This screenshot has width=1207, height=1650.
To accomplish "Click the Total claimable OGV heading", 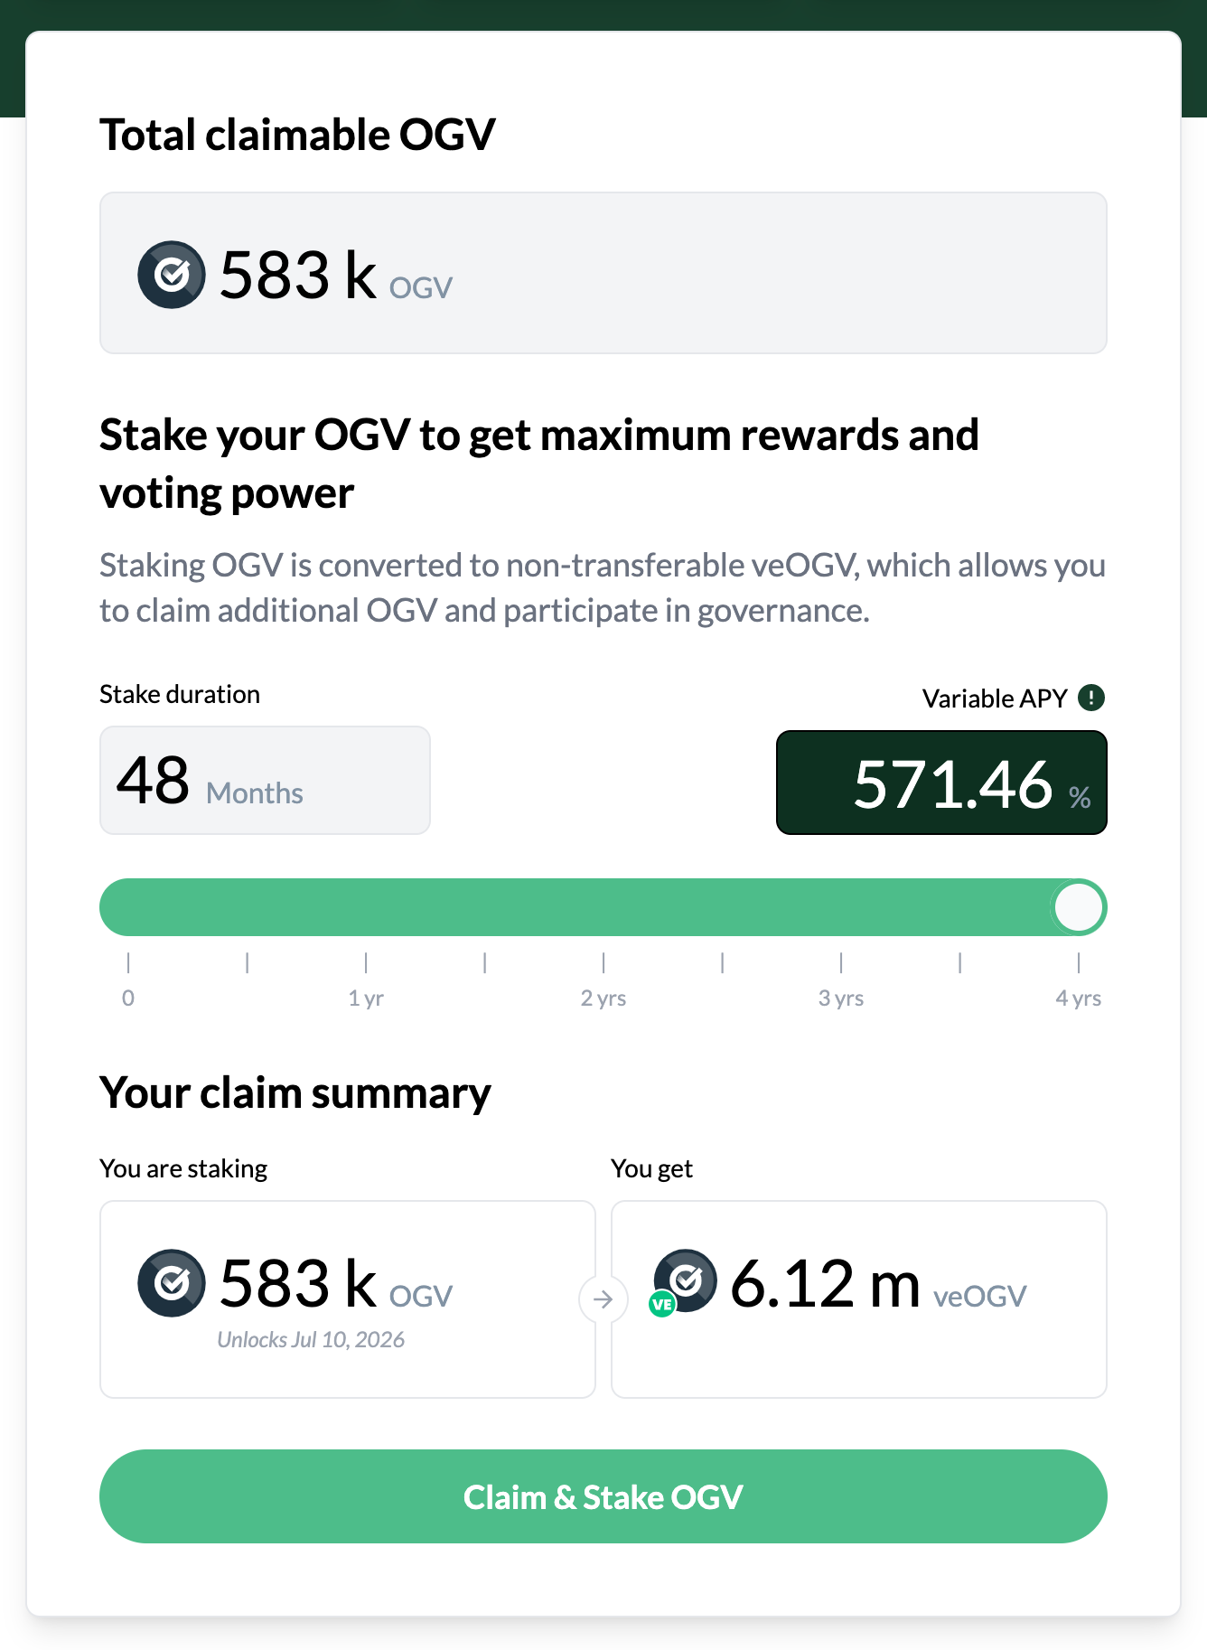I will (297, 136).
